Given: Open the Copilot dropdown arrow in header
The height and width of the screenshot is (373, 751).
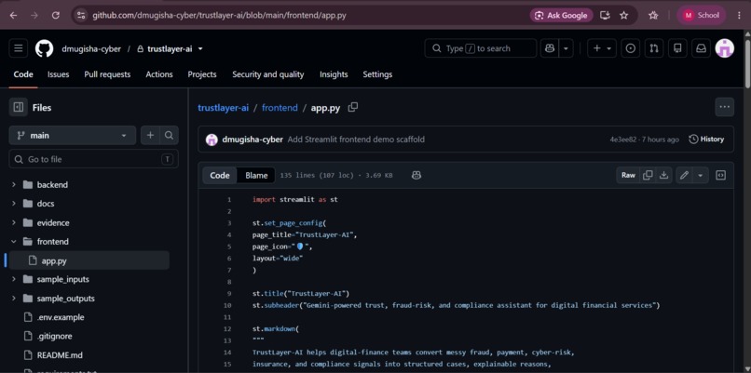Looking at the screenshot, I should click(x=567, y=48).
